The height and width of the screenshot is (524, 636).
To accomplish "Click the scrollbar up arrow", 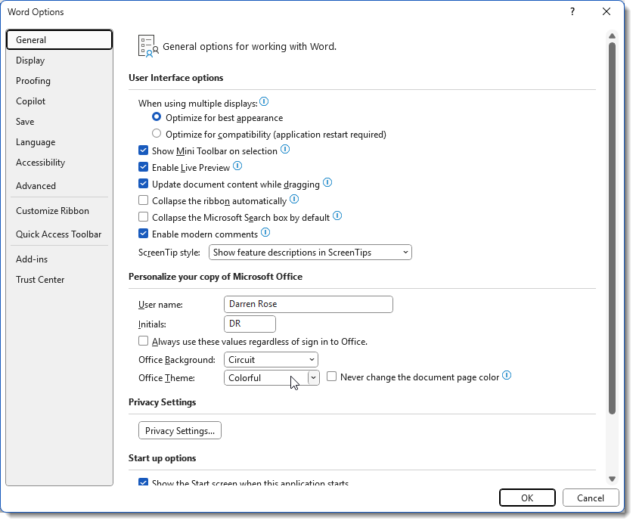I will click(612, 36).
